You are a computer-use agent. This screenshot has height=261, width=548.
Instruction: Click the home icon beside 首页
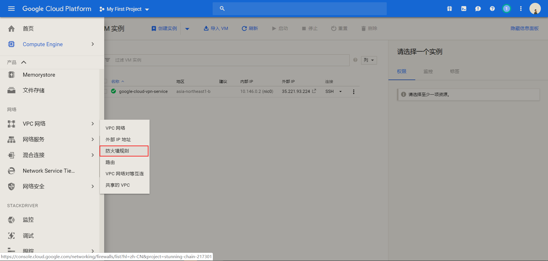coord(11,28)
